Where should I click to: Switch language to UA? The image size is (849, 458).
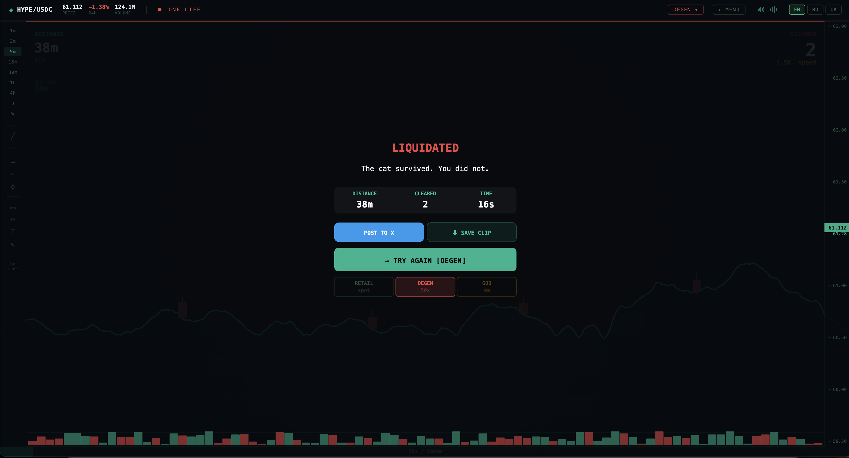[x=834, y=10]
